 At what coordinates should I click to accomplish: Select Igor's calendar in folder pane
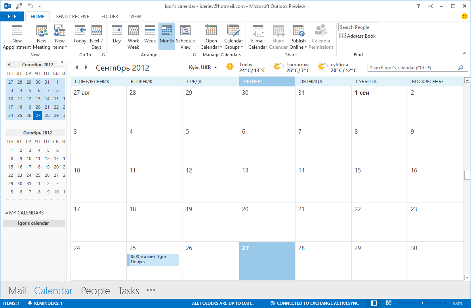[x=34, y=223]
